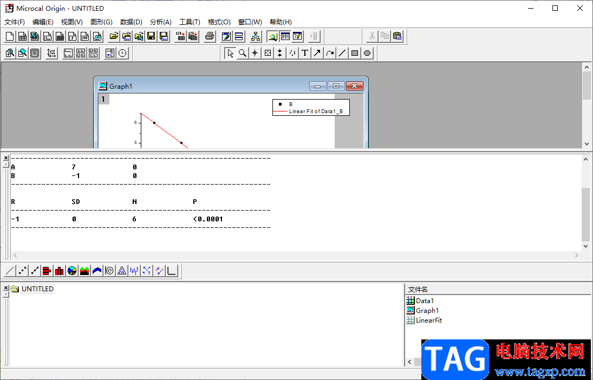Select the rectangle drawing tool
This screenshot has width=593, height=380.
click(354, 53)
